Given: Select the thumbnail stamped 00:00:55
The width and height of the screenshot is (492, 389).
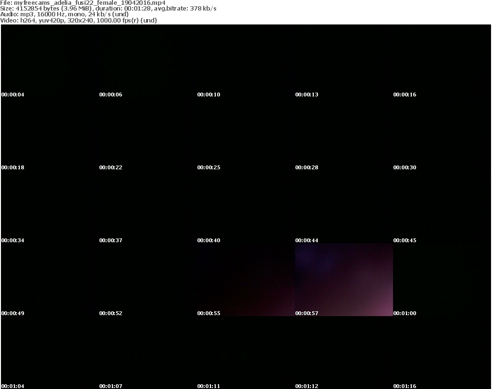Looking at the screenshot, I should [x=246, y=280].
